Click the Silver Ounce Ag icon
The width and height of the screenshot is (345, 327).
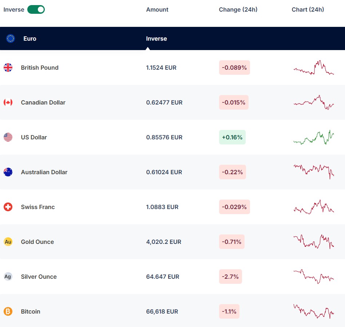click(x=8, y=277)
